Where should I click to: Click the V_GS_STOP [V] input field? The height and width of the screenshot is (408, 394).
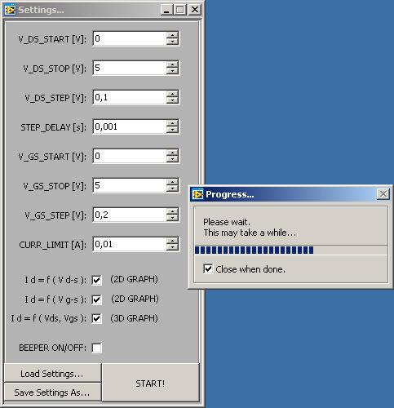point(130,185)
